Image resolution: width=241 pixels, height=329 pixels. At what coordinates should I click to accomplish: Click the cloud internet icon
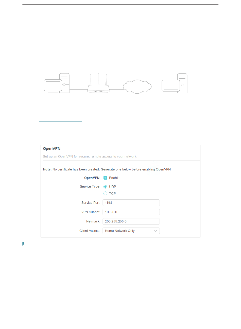tap(137, 87)
